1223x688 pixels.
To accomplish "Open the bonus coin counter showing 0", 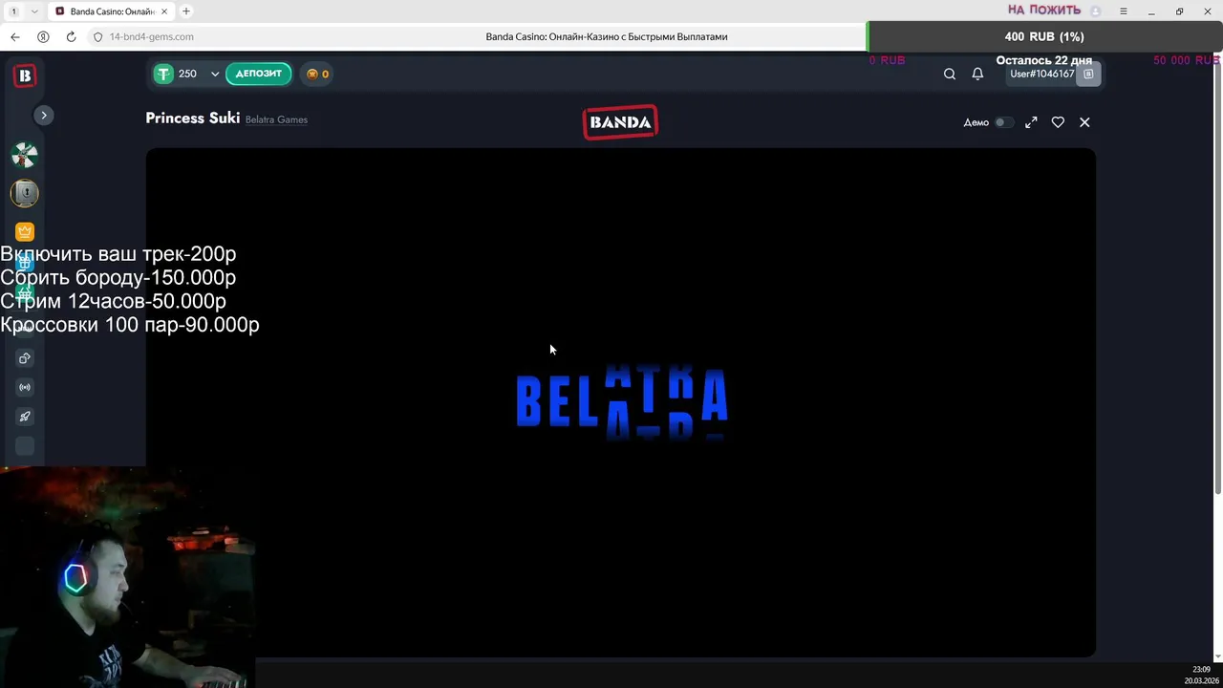I will [317, 74].
